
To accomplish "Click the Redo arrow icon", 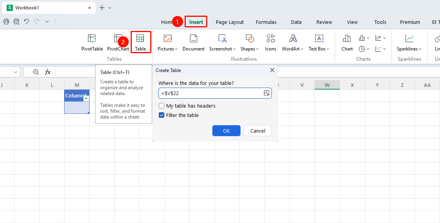I will pyautogui.click(x=36, y=22).
